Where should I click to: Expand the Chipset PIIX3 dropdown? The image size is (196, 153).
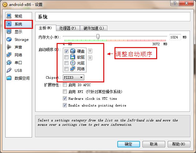(73, 77)
